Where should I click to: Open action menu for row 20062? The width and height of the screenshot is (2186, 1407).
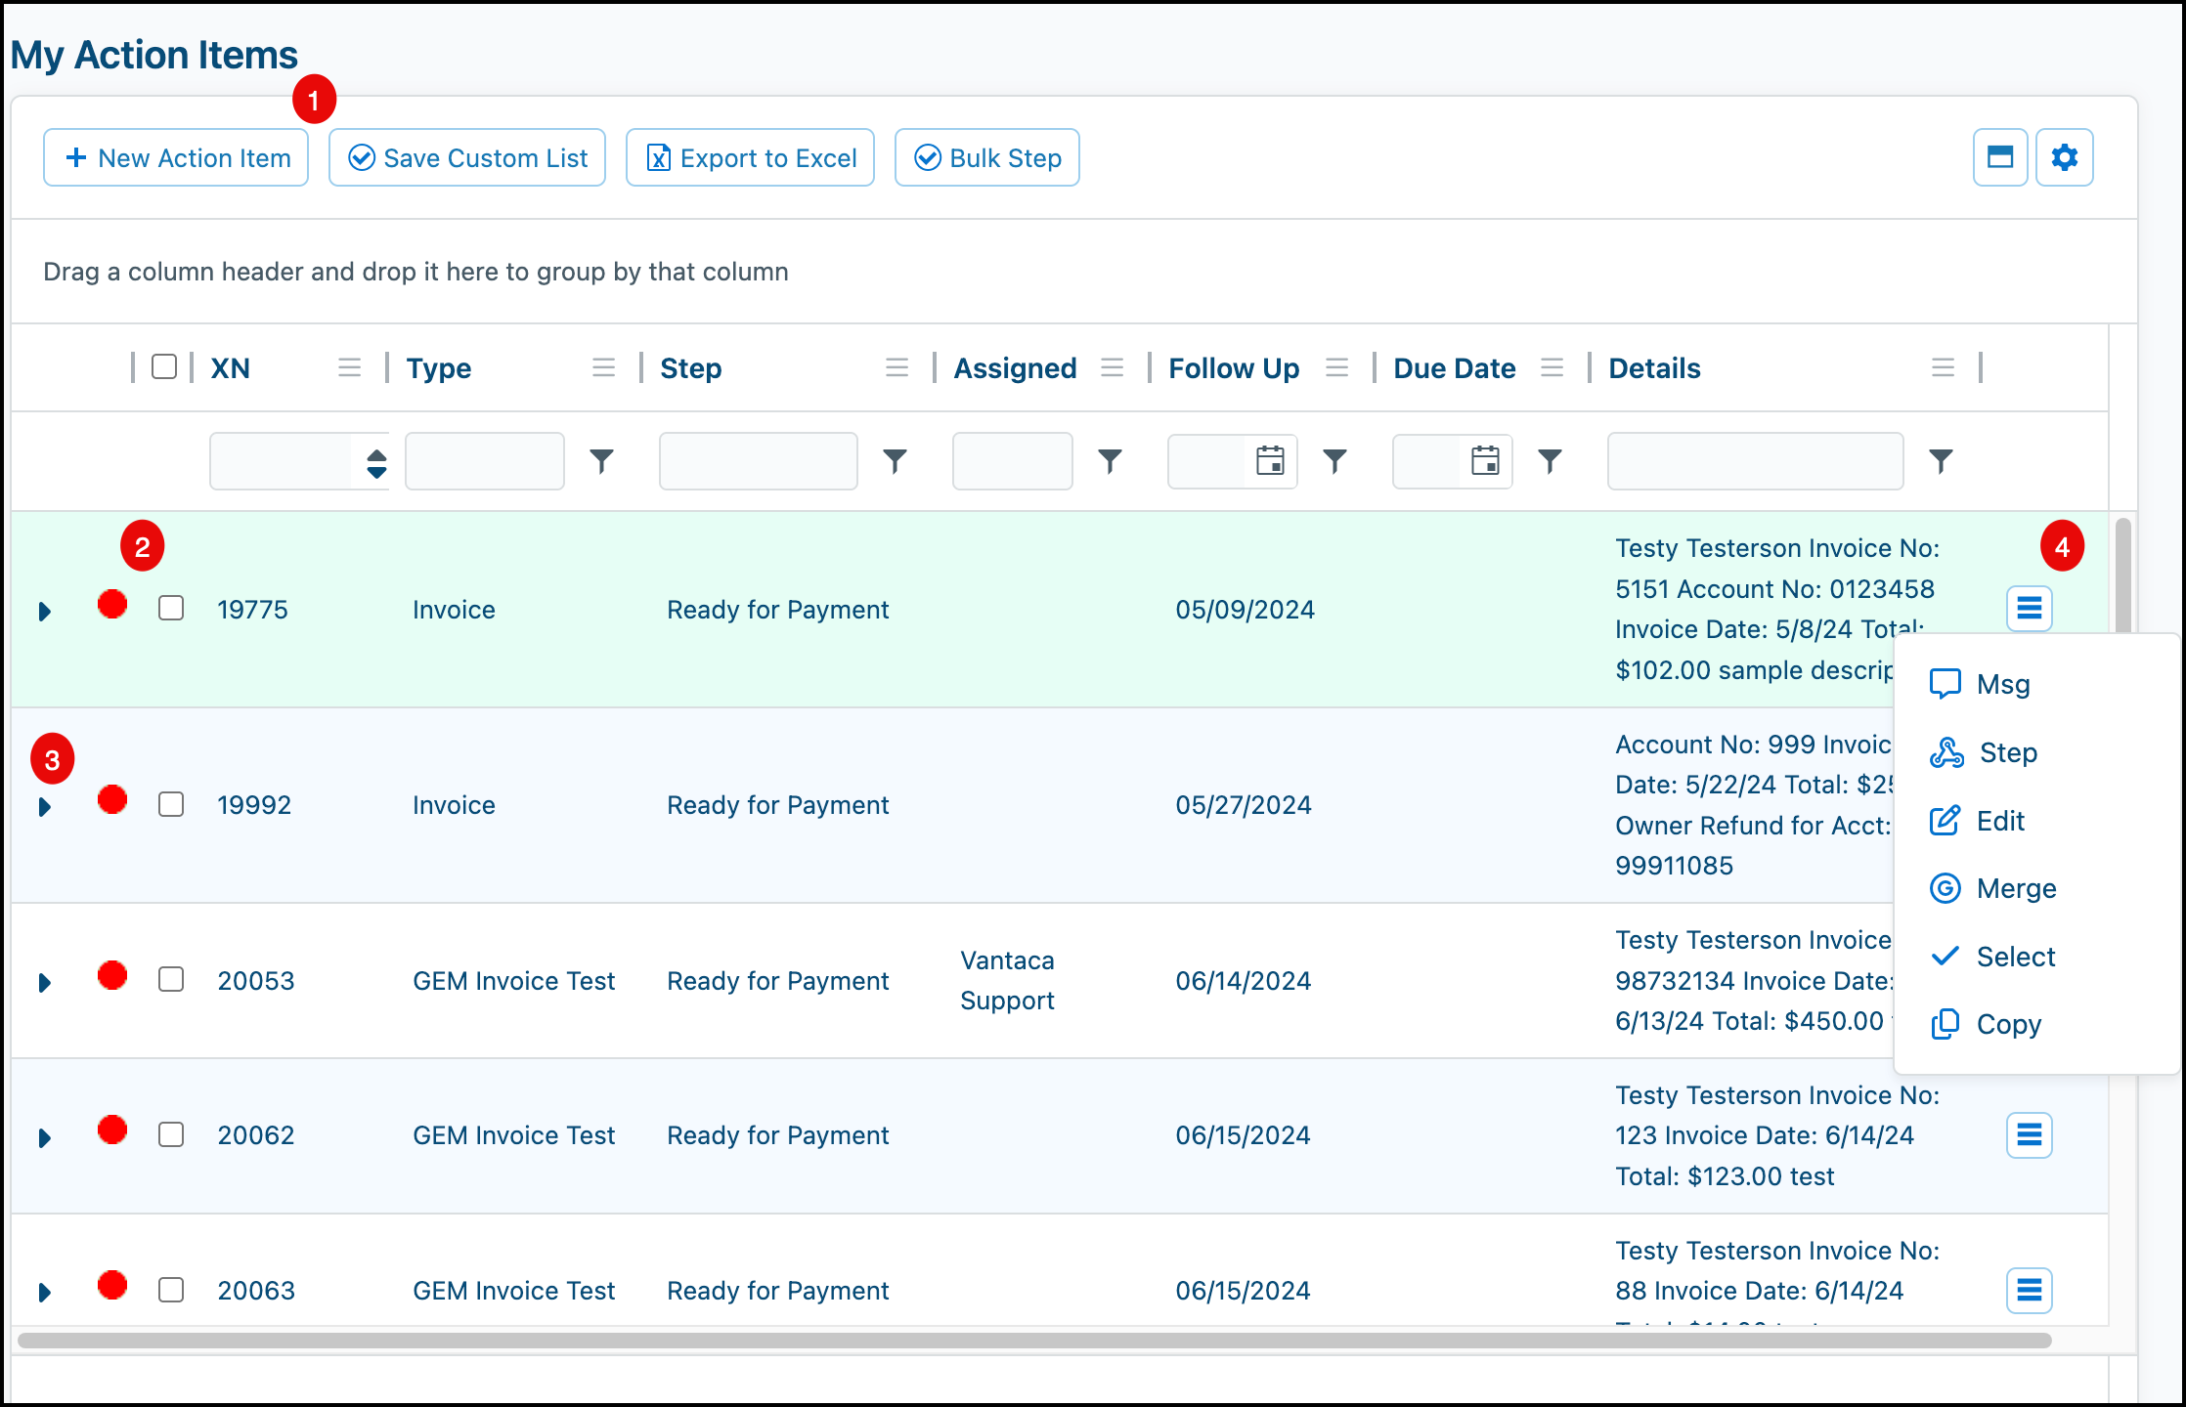2030,1135
